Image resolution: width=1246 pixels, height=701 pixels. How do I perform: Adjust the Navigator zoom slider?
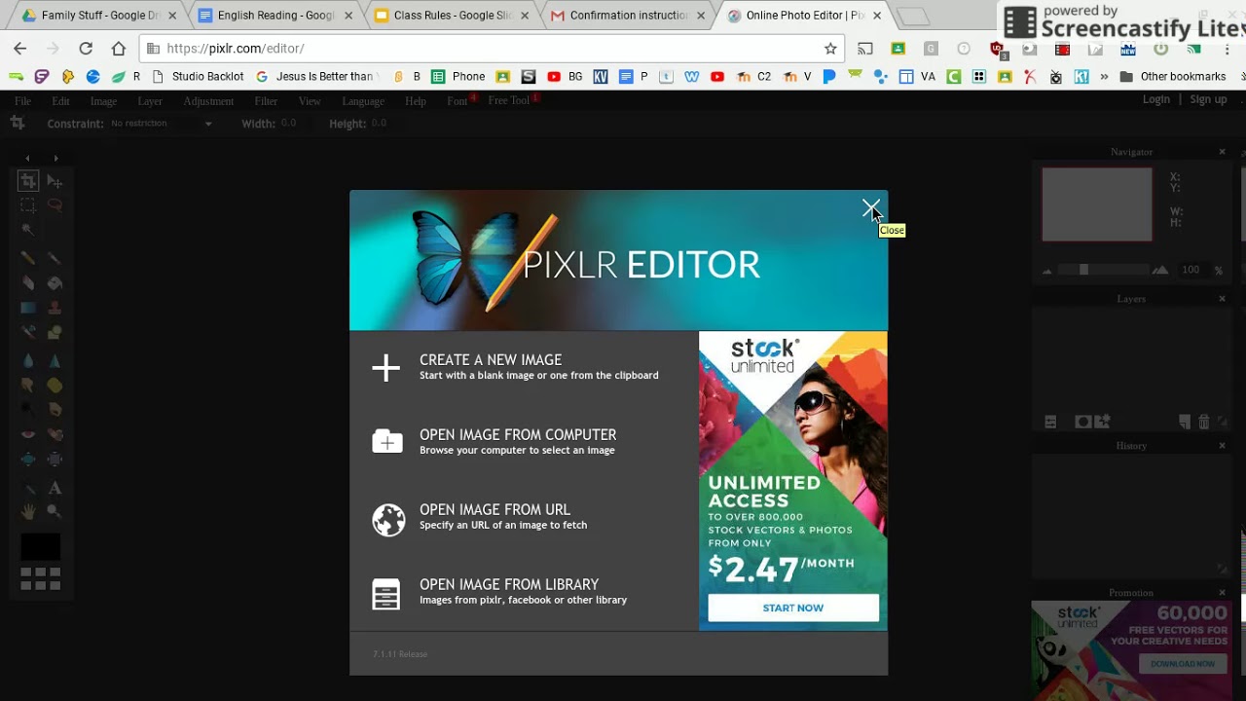pos(1105,270)
